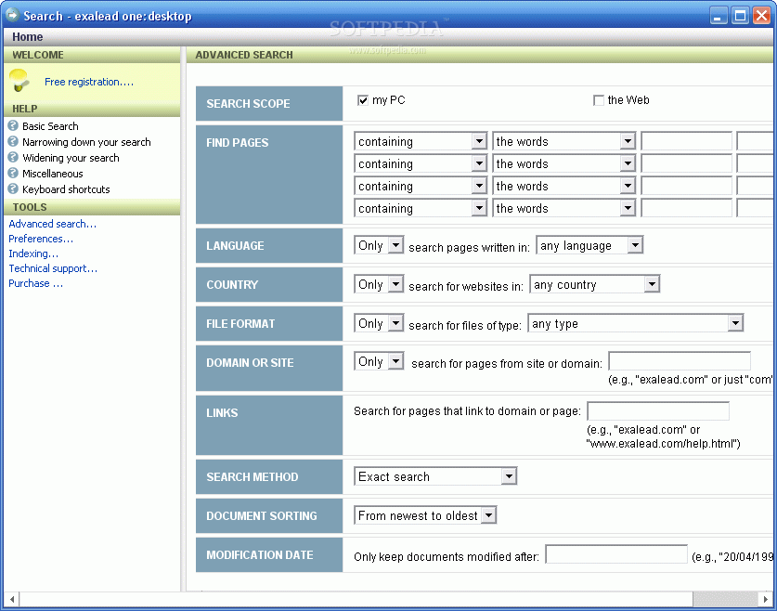The height and width of the screenshot is (611, 777).
Task: Click the Advanced search… tool link
Action: tap(53, 224)
